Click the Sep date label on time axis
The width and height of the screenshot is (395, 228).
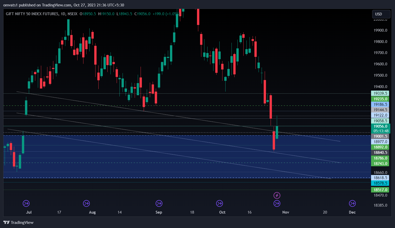(x=159, y=212)
